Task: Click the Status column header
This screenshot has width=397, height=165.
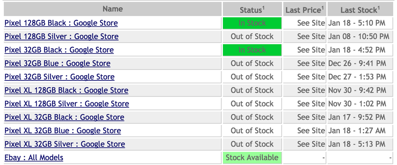Action: click(252, 9)
